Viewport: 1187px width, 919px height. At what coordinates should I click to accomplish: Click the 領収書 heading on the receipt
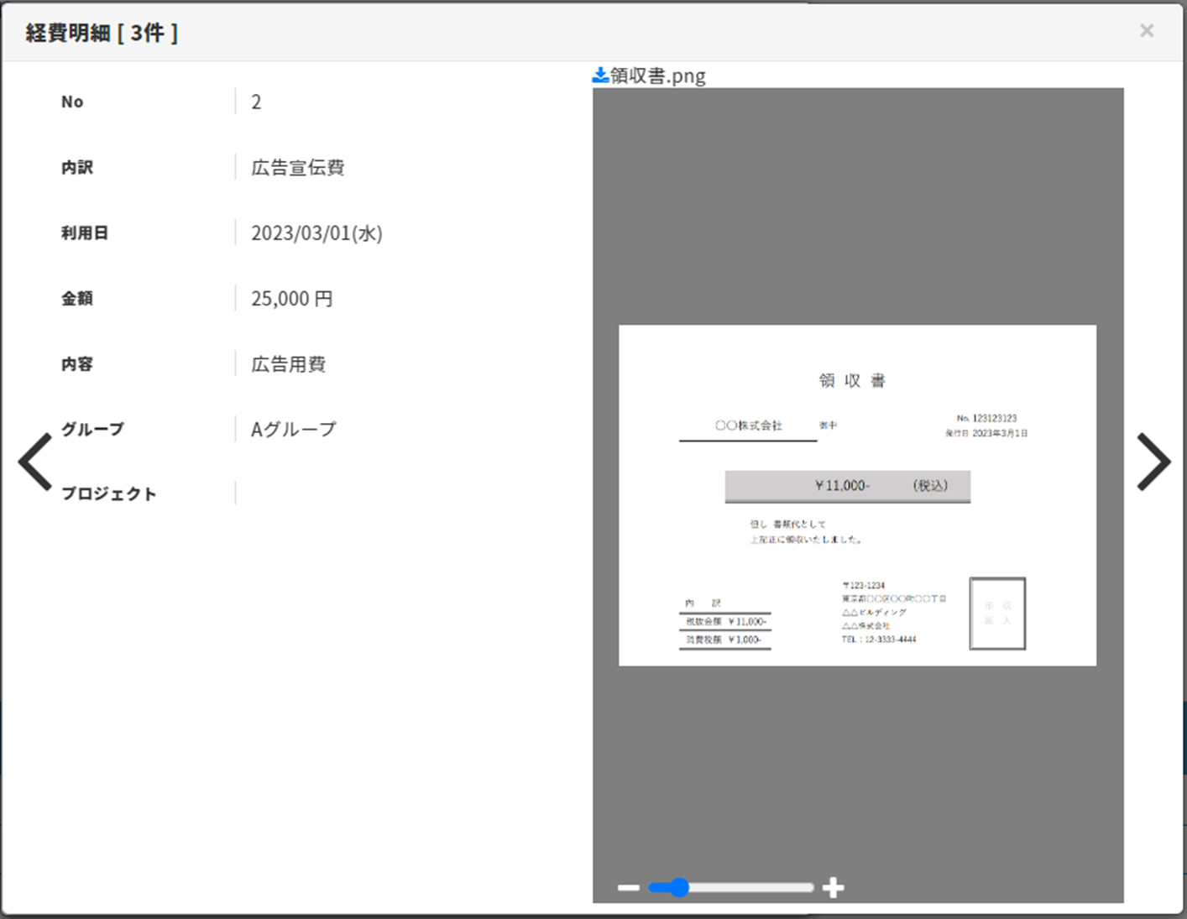(x=852, y=381)
